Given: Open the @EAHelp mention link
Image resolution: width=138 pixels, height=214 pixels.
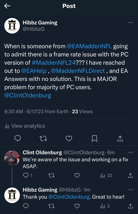Looking at the screenshot, I should (34, 71).
